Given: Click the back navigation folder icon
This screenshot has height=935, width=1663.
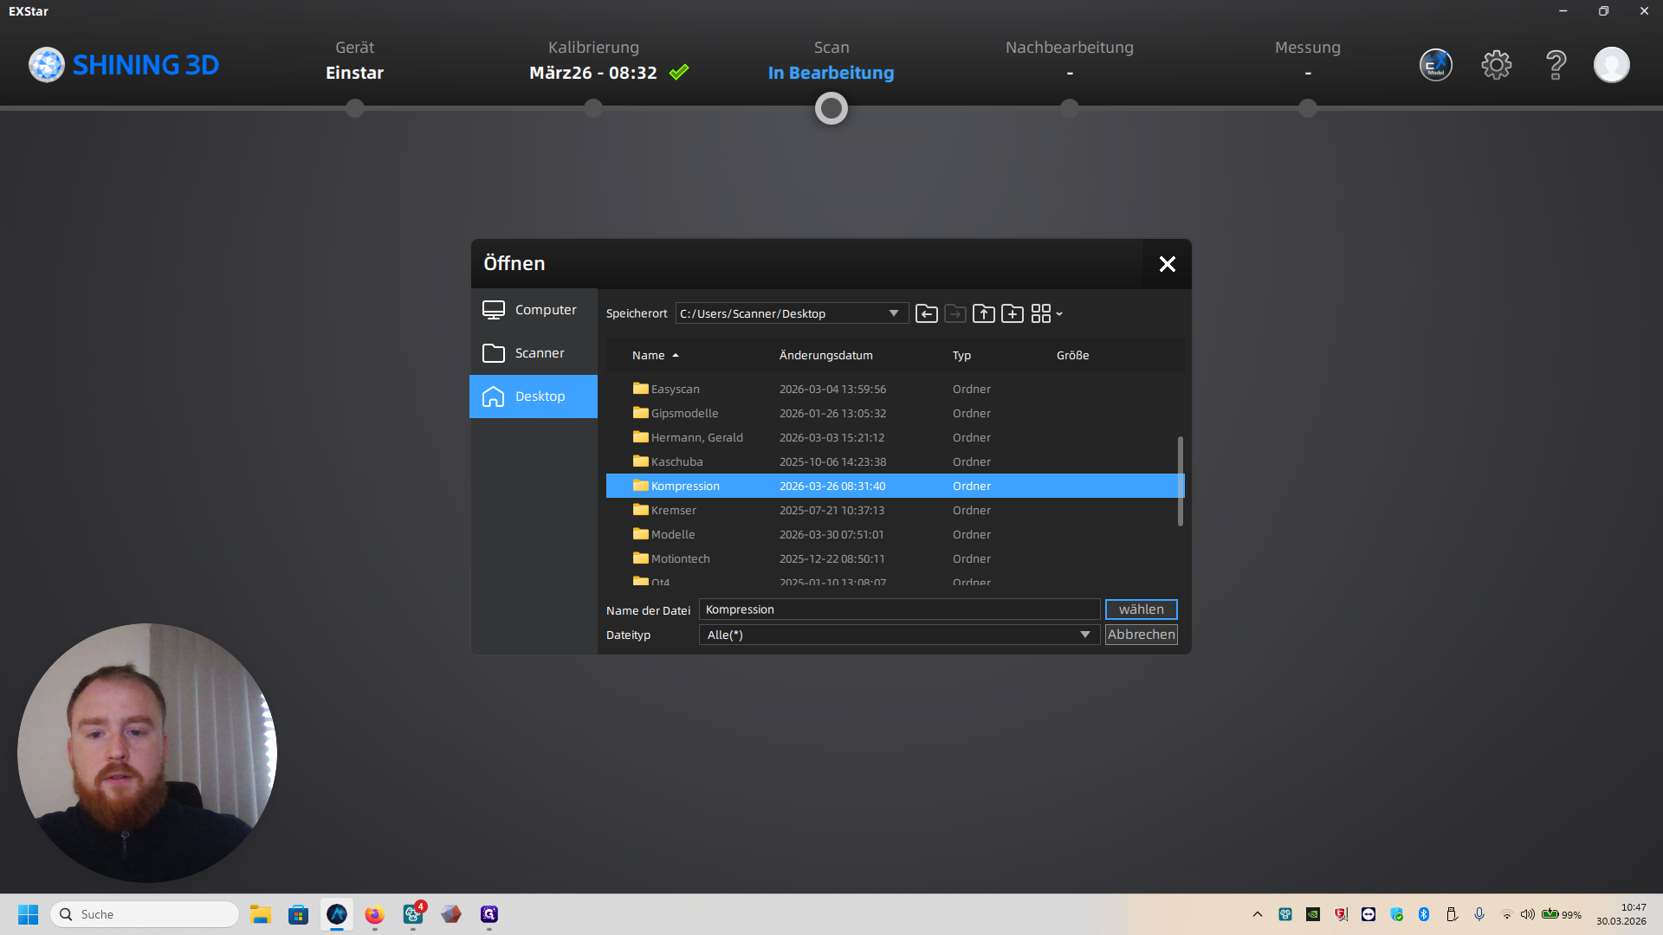Looking at the screenshot, I should click(x=926, y=313).
